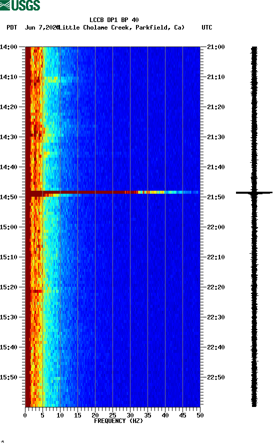Click the 21:00 UTC time label
This screenshot has height=447, width=276.
[216, 47]
